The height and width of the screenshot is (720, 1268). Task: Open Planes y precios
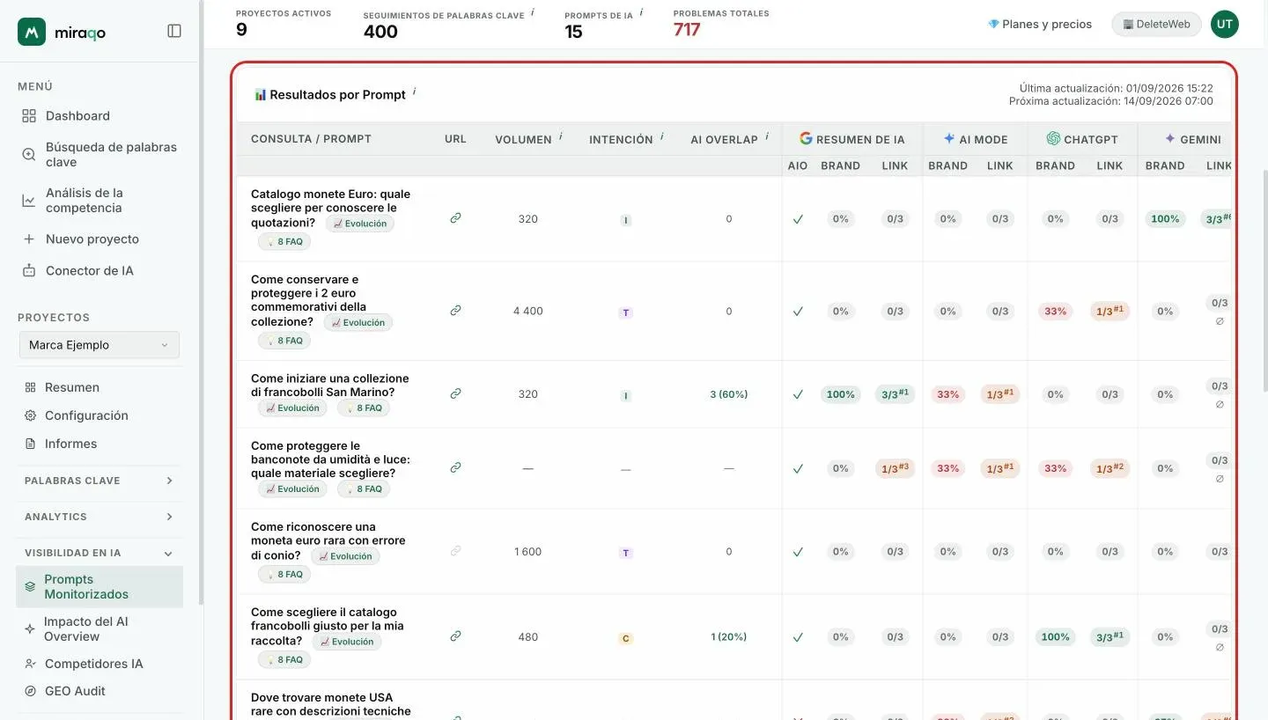(1040, 25)
